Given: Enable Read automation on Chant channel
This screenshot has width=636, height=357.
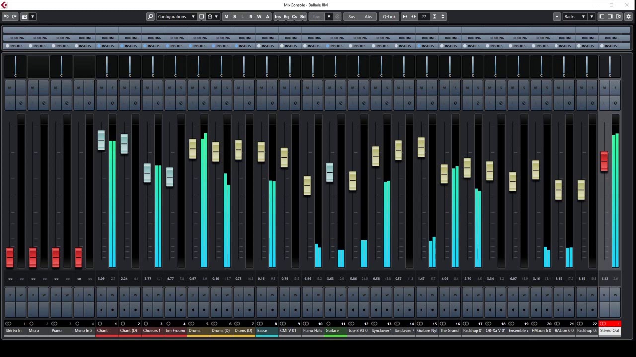Looking at the screenshot, I should tap(101, 295).
